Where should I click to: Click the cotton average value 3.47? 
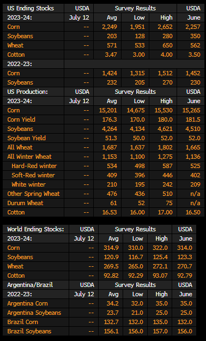[x=111, y=55]
